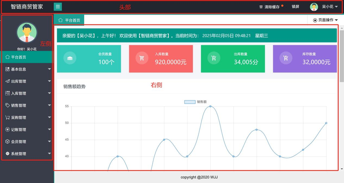This screenshot has height=183, width=344.
Task: Click the 库存数量 card label
Action: point(309,54)
